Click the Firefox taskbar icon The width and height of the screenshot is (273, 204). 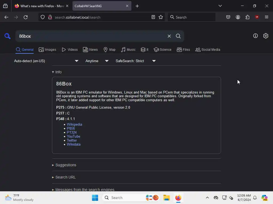coord(178,198)
